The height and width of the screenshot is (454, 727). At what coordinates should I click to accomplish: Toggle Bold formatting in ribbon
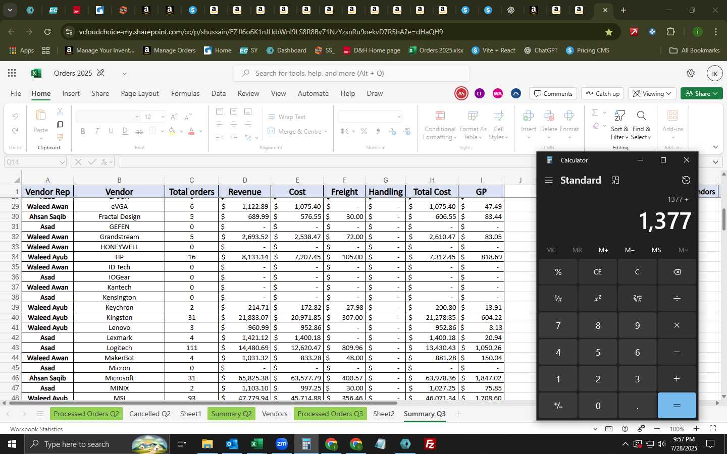[82, 131]
